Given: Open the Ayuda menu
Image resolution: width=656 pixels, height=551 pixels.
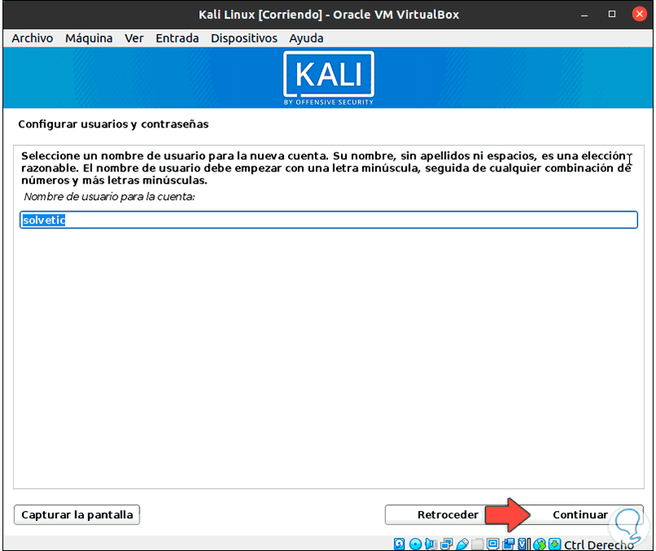Looking at the screenshot, I should [x=306, y=38].
